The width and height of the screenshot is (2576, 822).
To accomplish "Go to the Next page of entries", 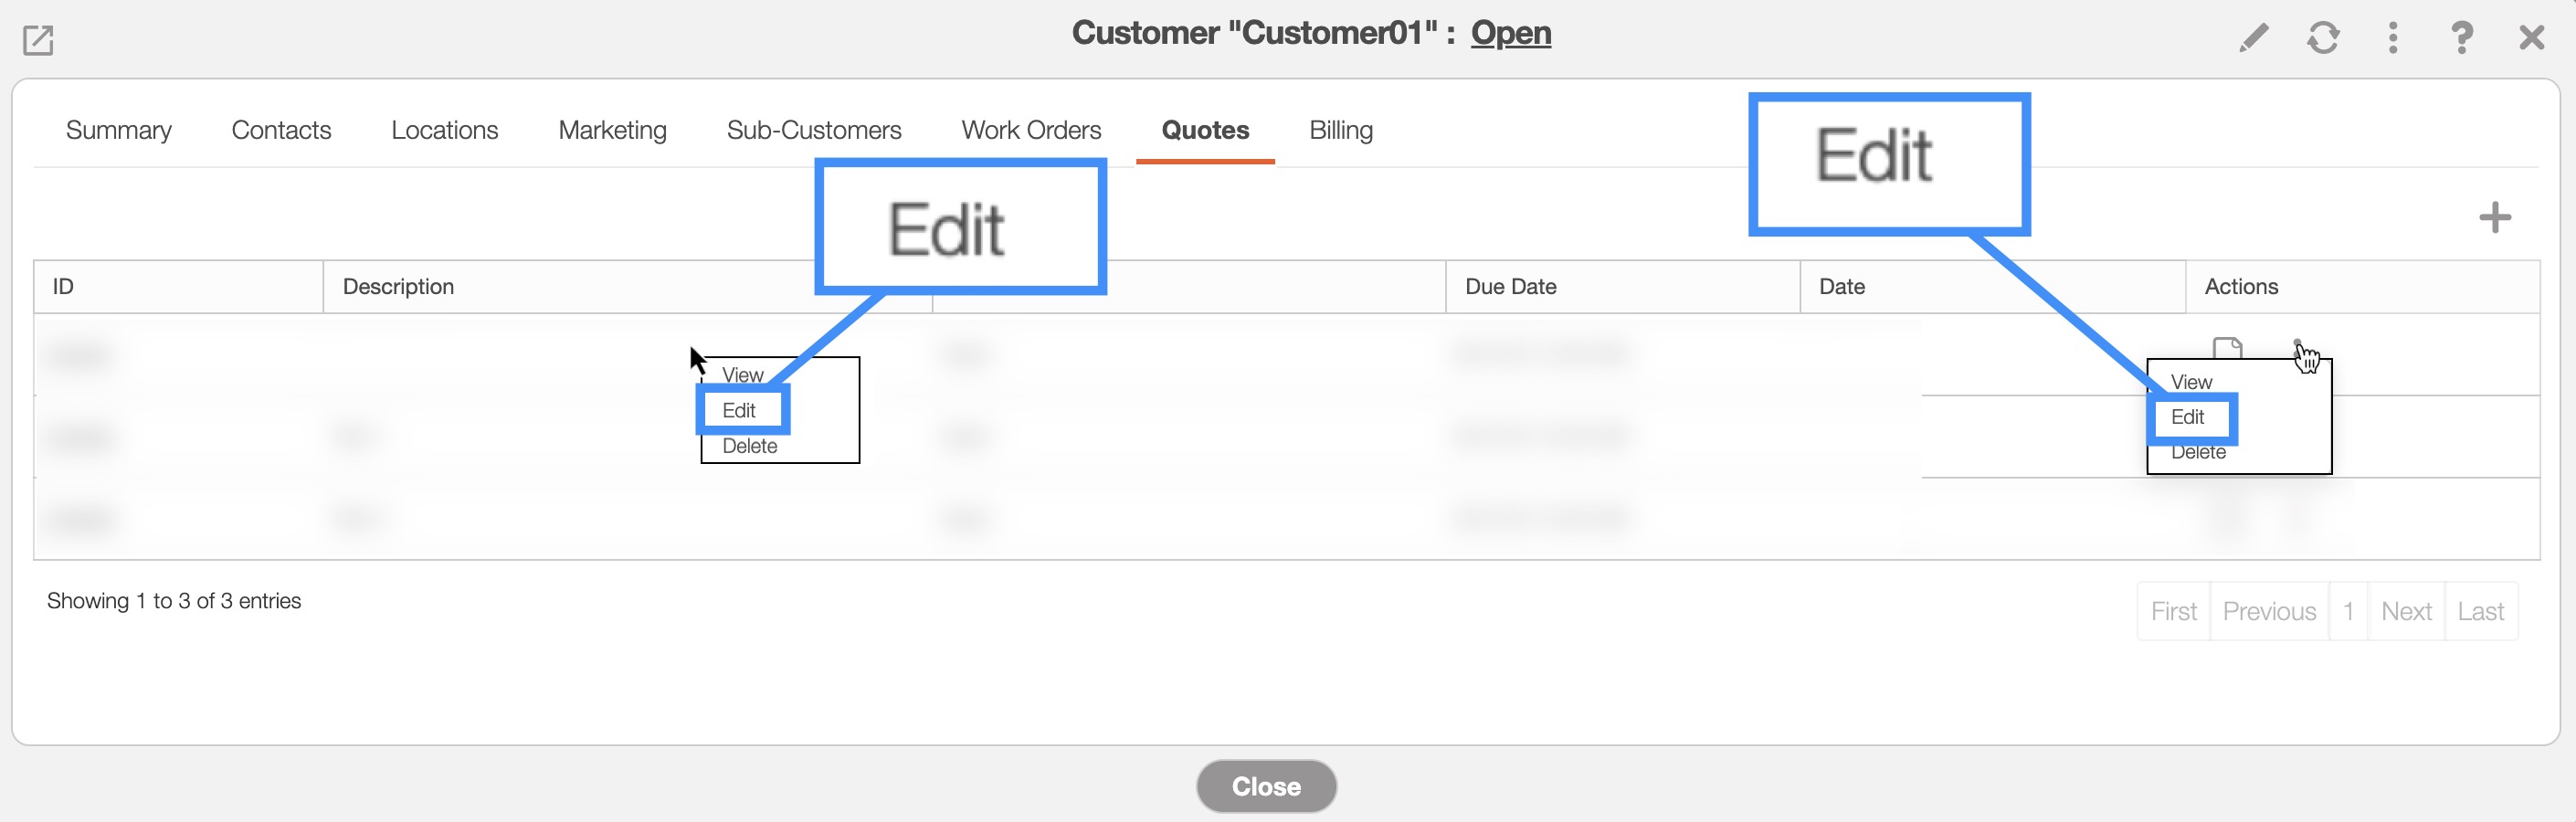I will [x=2405, y=611].
